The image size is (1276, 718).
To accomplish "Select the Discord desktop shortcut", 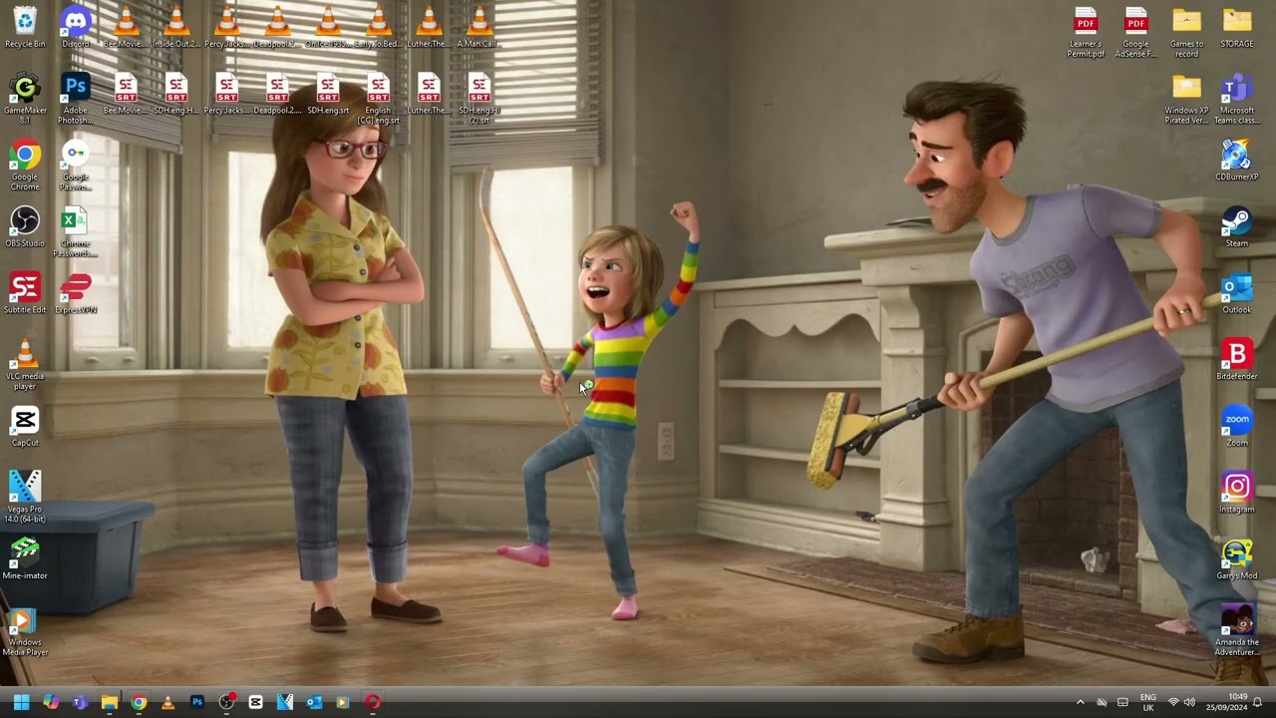I will (76, 27).
